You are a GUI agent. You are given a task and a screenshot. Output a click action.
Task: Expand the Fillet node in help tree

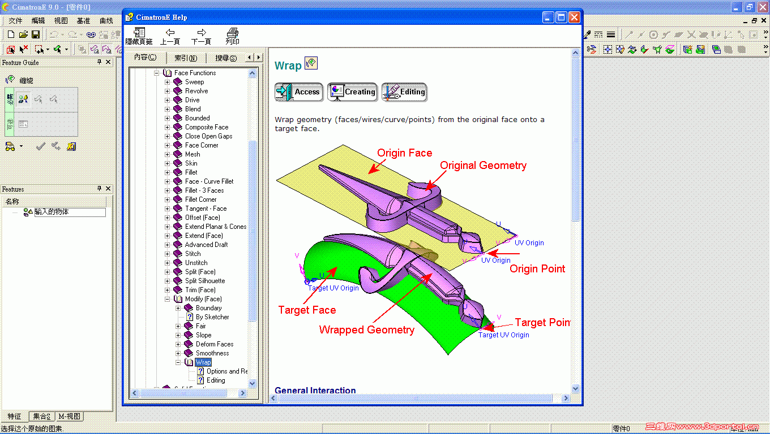(x=168, y=172)
